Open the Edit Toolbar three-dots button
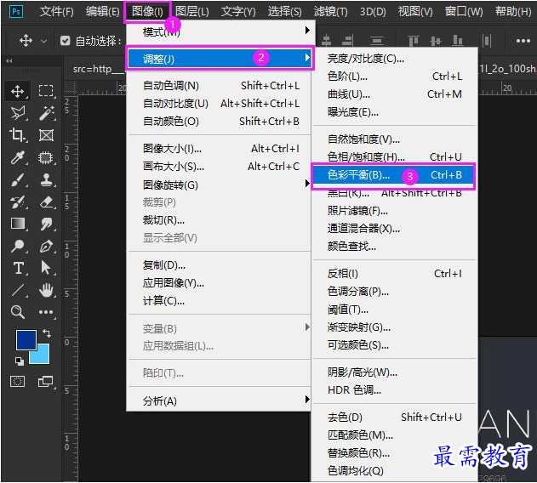537x483 pixels. 46,312
